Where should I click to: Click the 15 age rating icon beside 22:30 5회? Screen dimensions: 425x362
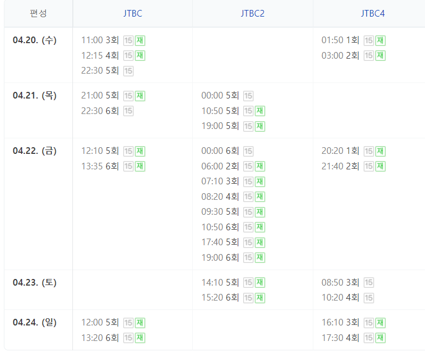[x=128, y=71]
